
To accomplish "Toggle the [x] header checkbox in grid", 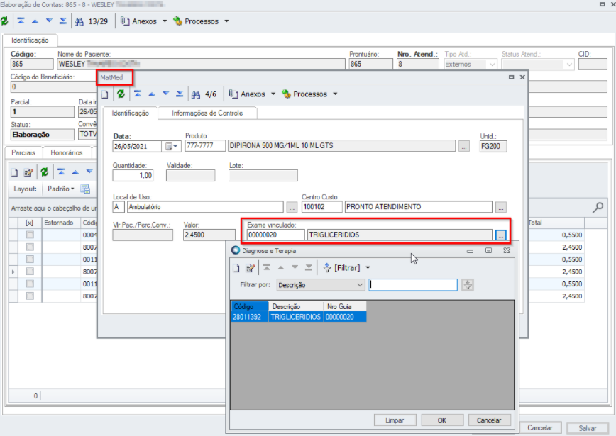I will coord(30,223).
